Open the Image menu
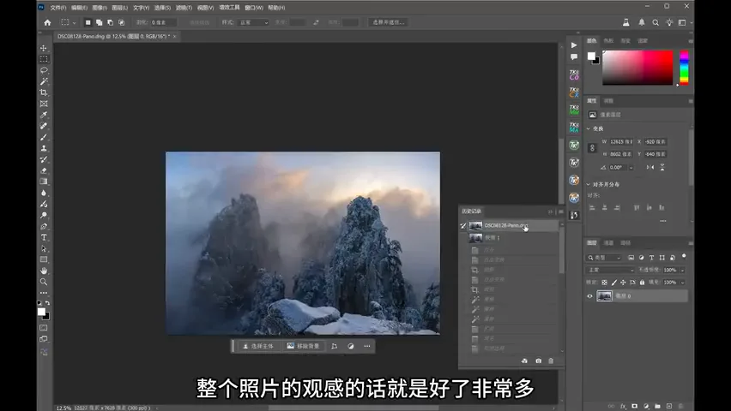Image resolution: width=731 pixels, height=411 pixels. (x=100, y=8)
